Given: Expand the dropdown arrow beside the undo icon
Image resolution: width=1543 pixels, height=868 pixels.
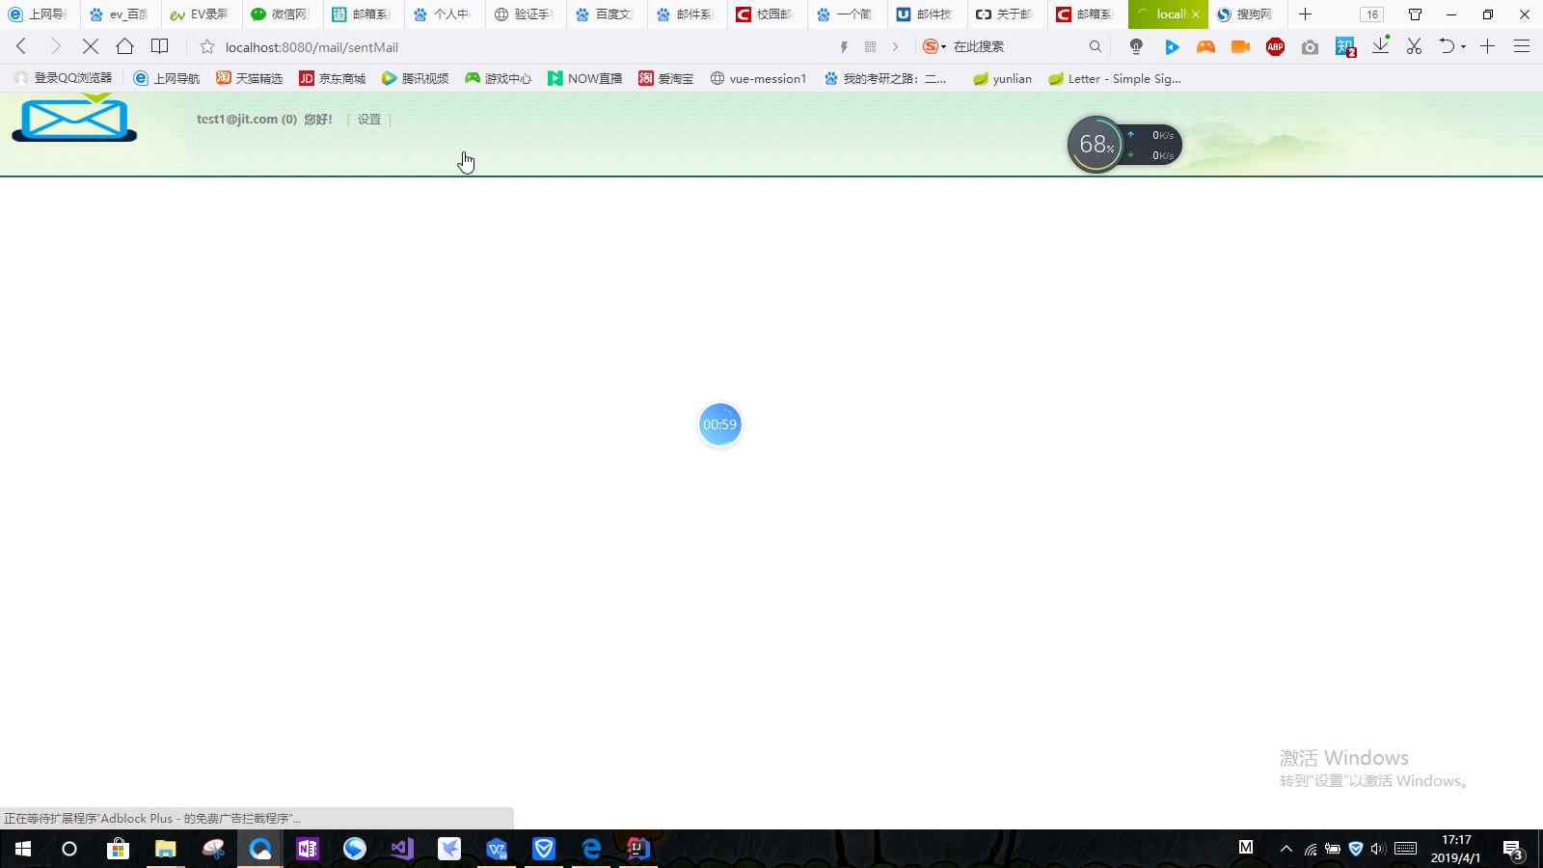Looking at the screenshot, I should (x=1463, y=46).
